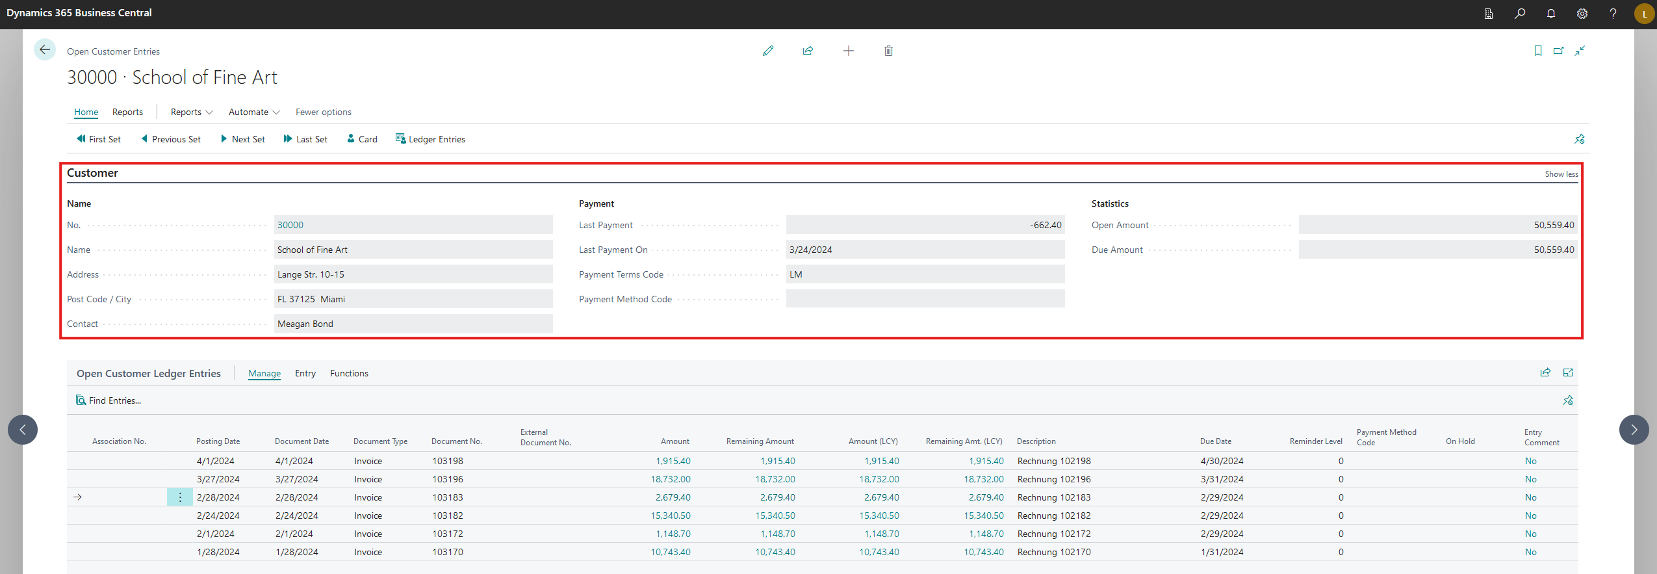Click Next Set button

[x=242, y=139]
